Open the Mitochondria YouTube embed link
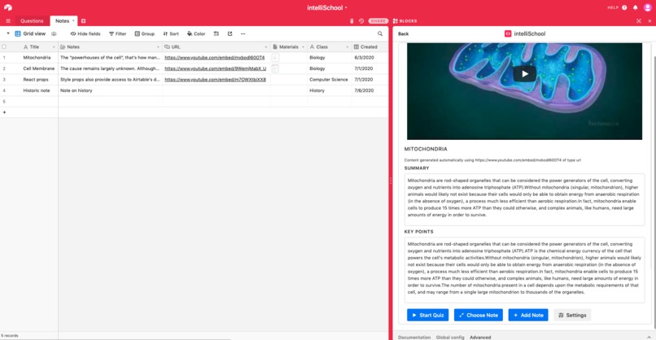This screenshot has width=656, height=340. 215,58
